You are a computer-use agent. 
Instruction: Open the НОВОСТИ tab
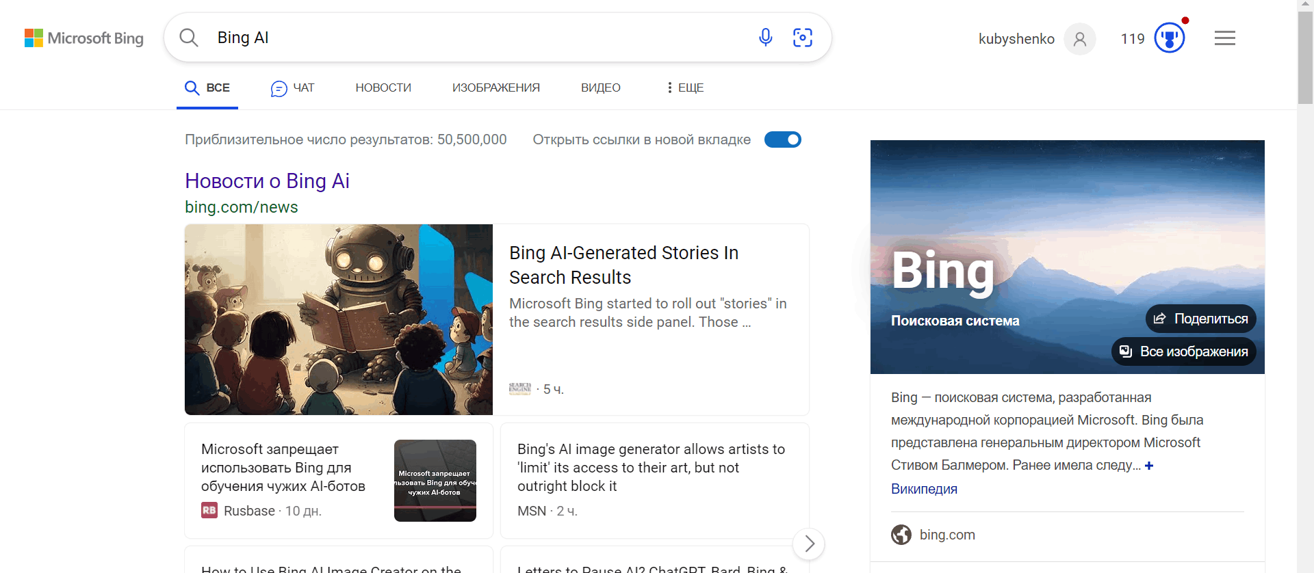(x=383, y=88)
